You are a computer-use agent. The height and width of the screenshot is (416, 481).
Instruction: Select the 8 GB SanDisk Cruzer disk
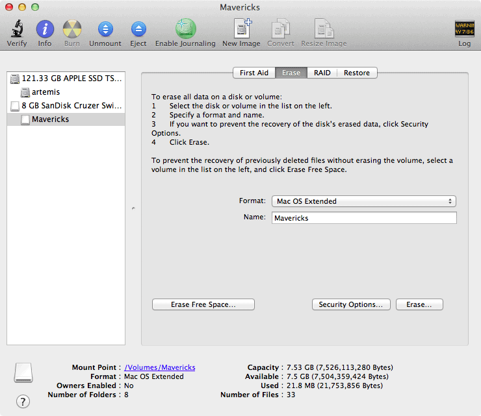coord(71,106)
